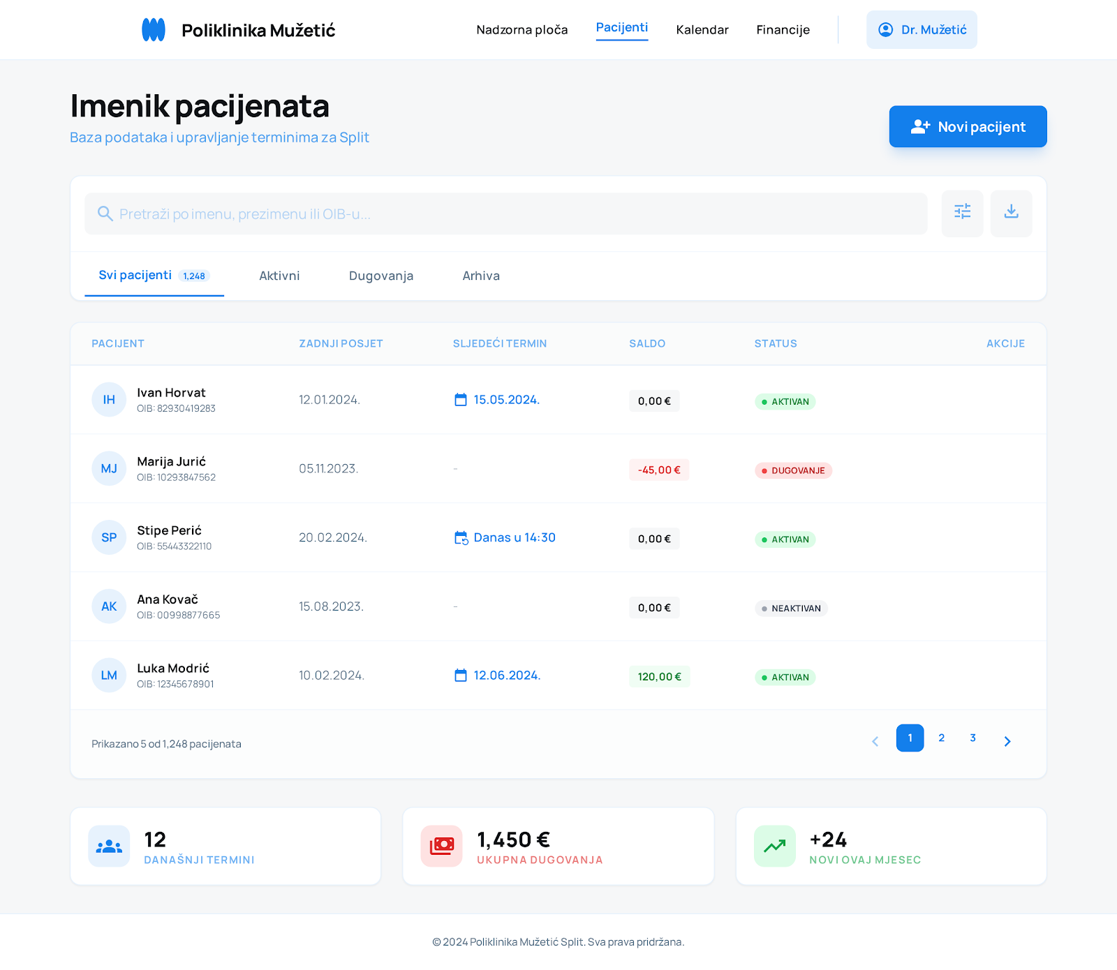Click the IH avatar for Ivan Horvat
The width and height of the screenshot is (1117, 970).
tap(109, 400)
